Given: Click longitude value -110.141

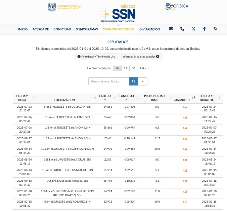Looking at the screenshot, I should coord(129,138).
